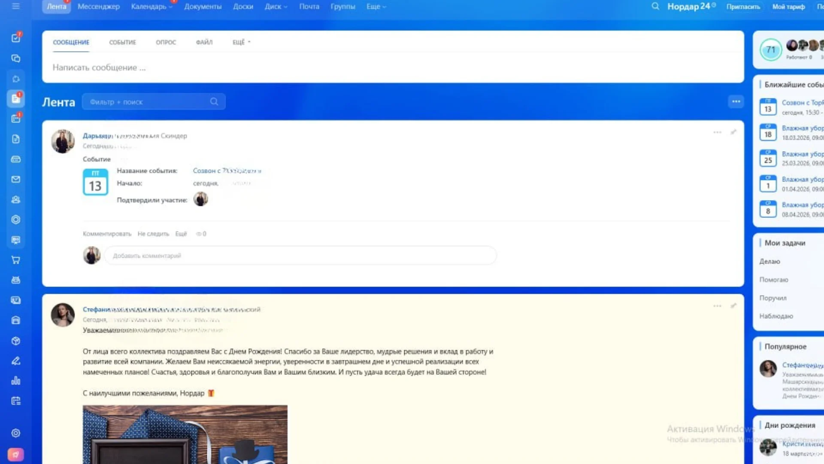The height and width of the screenshot is (464, 824).
Task: Select the ОПРОС tab
Action: point(166,42)
